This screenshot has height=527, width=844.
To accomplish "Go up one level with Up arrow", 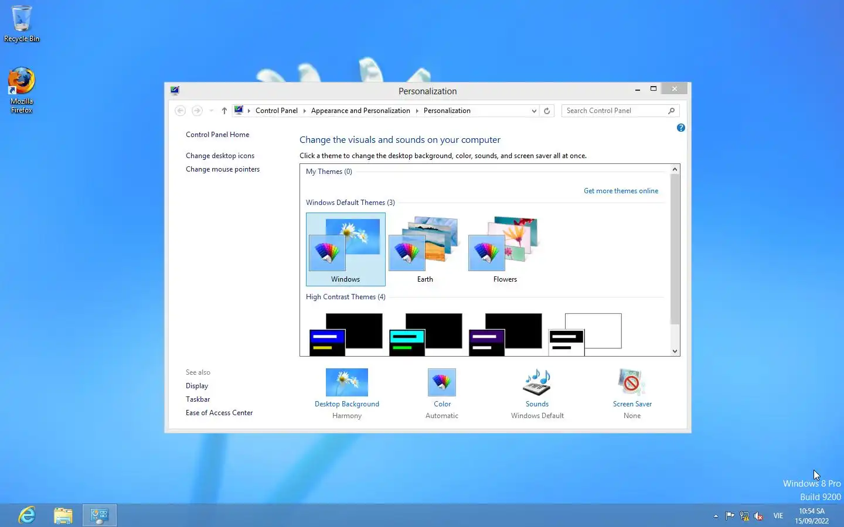I will [224, 111].
